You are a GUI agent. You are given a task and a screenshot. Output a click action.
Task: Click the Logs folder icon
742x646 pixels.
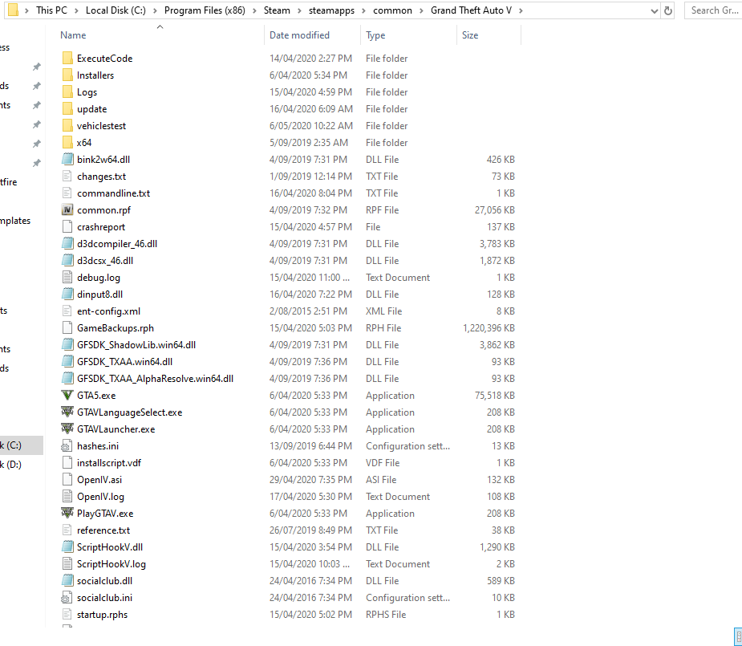pos(67,91)
